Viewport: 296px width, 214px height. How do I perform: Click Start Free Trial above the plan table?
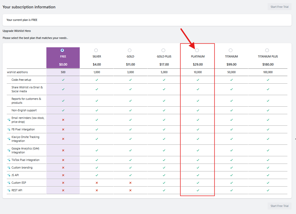279,7
